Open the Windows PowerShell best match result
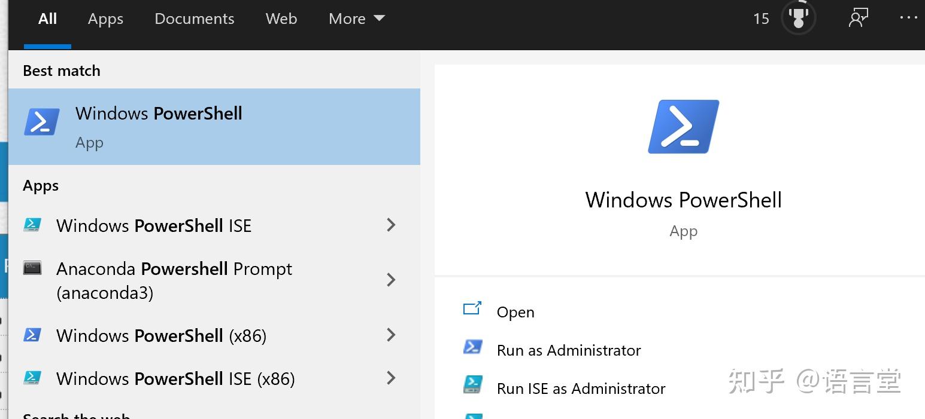 point(214,127)
